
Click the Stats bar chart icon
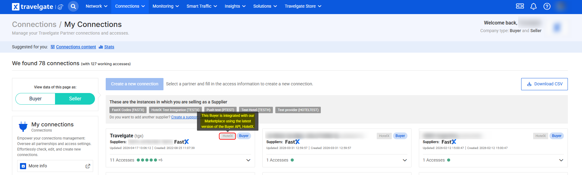coord(101,47)
